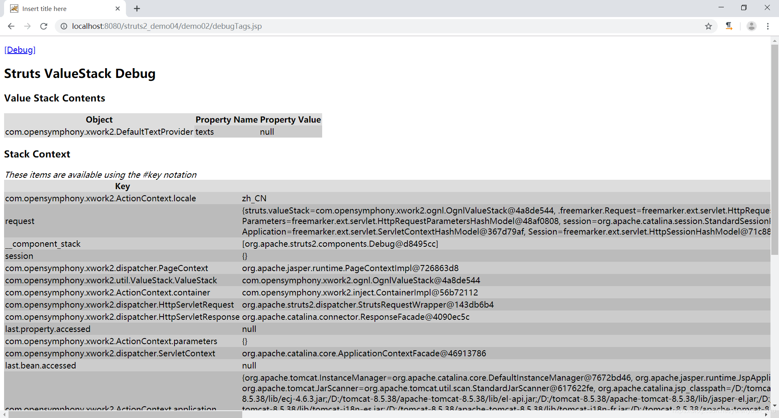The width and height of the screenshot is (779, 418).
Task: Toggle the [Debug] link
Action: point(20,50)
